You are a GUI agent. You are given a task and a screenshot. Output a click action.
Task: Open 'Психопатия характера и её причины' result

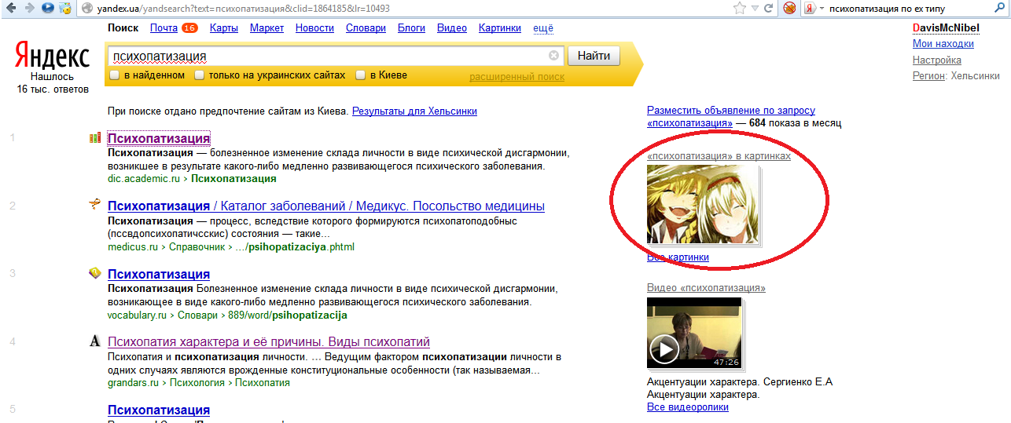click(x=269, y=342)
